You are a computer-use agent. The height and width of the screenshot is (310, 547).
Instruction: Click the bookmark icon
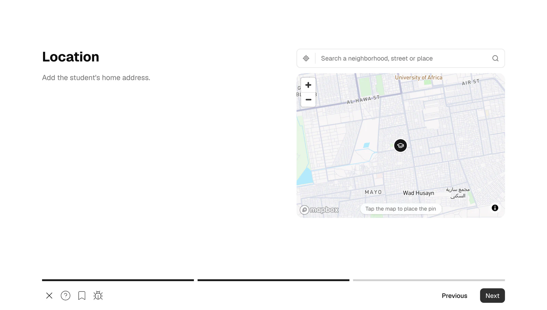pos(82,296)
